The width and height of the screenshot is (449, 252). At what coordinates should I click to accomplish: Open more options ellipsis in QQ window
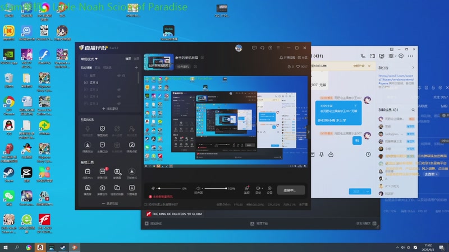pyautogui.click(x=410, y=56)
